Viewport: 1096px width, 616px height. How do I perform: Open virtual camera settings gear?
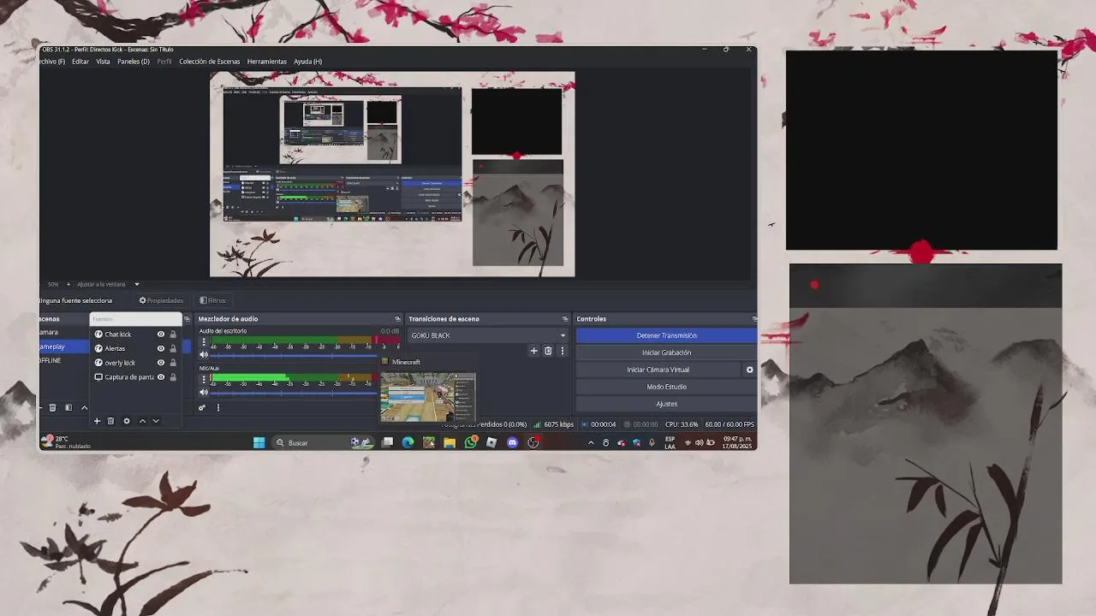tap(750, 370)
